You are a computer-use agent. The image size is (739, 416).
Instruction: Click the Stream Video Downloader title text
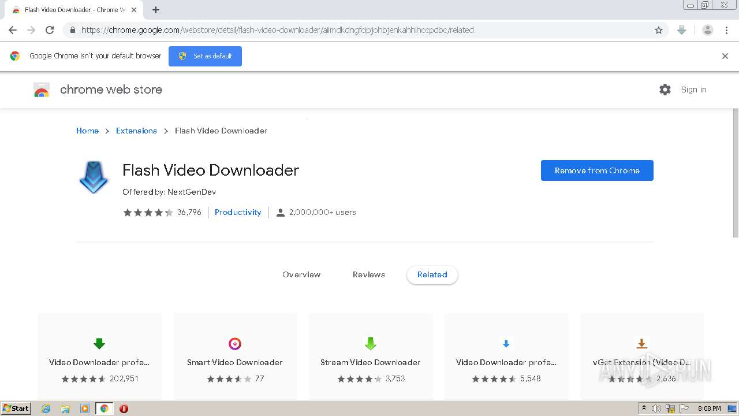click(x=371, y=362)
